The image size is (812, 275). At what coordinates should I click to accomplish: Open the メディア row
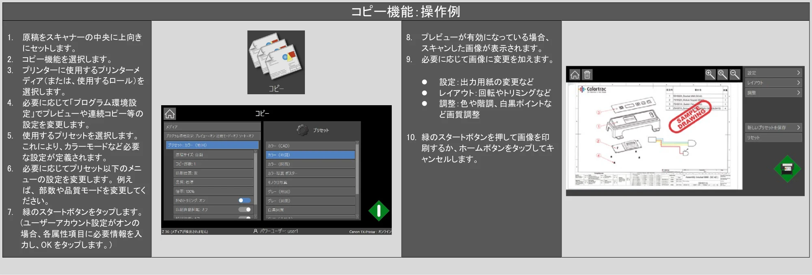coord(212,127)
